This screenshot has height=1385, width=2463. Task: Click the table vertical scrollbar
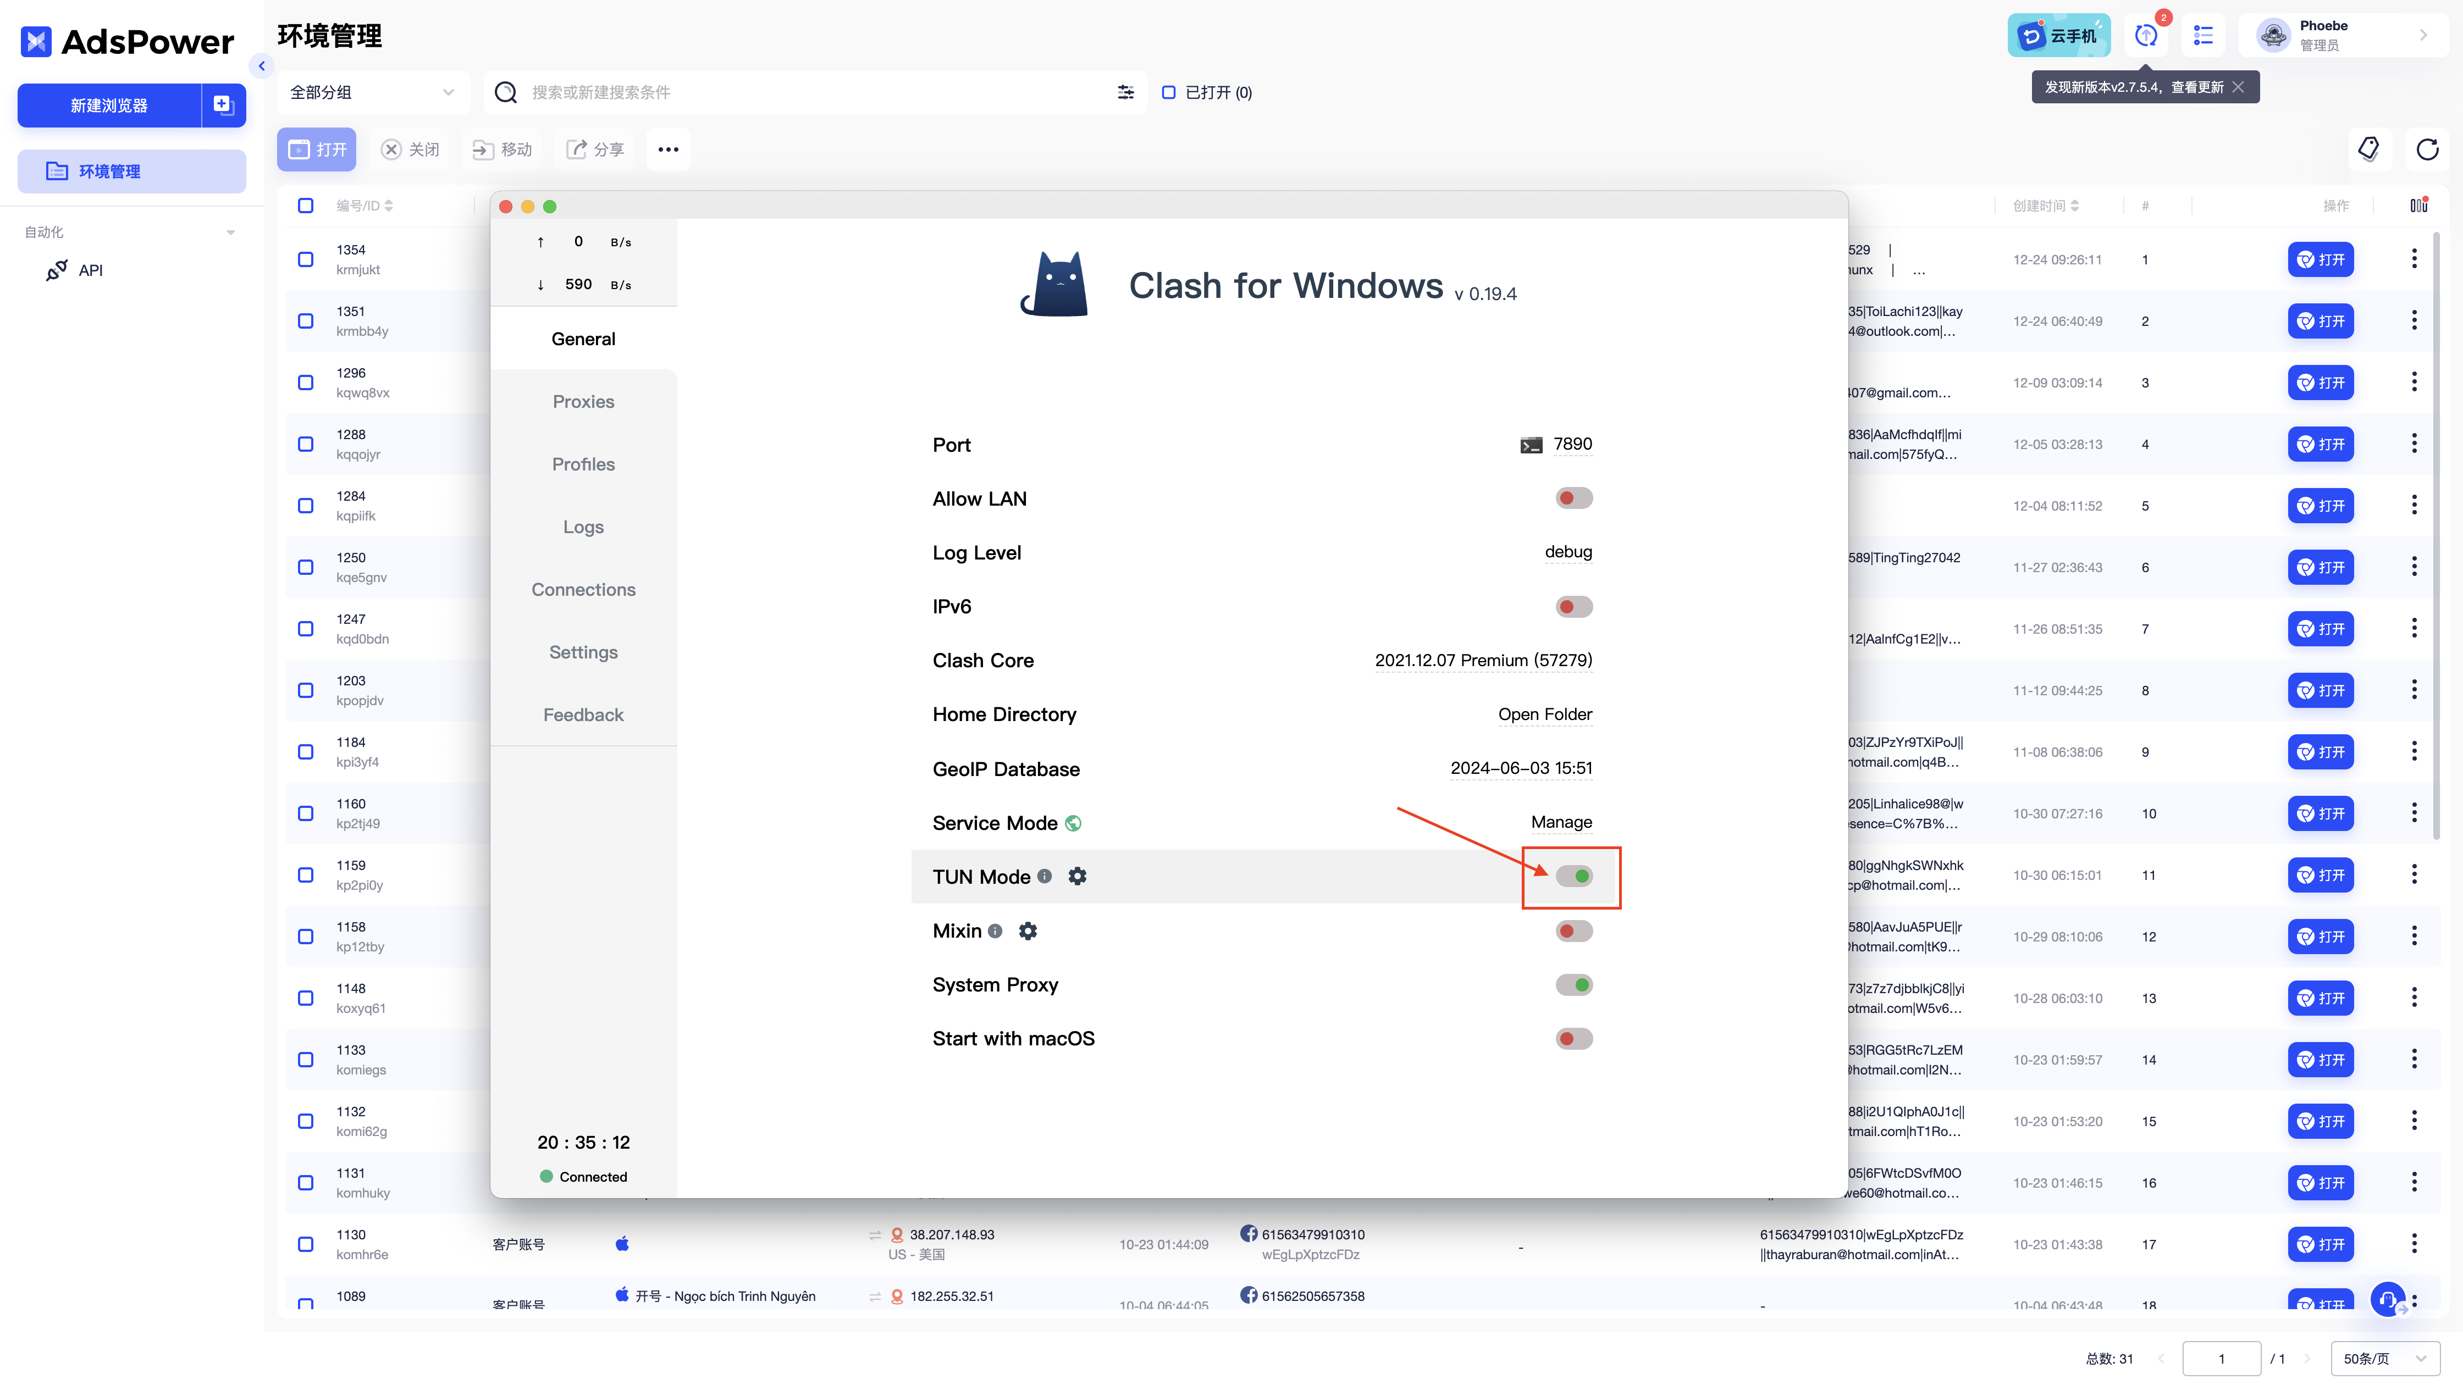click(2436, 535)
